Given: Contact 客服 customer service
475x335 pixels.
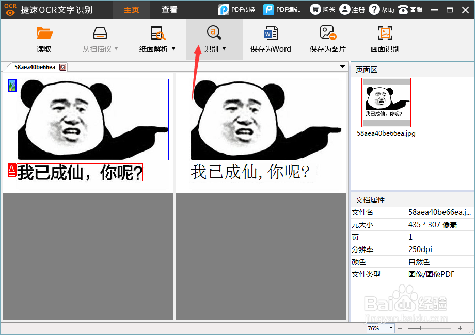Looking at the screenshot, I should [410, 9].
